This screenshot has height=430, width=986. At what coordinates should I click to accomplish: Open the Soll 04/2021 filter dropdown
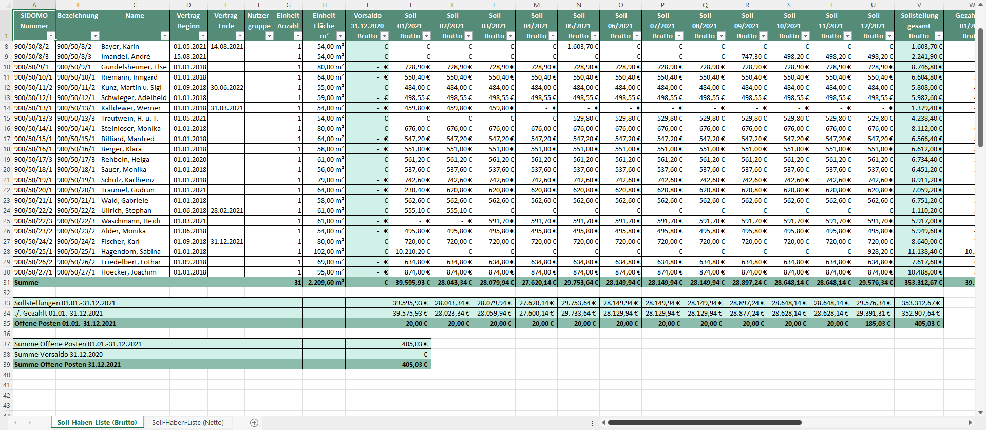[x=553, y=36]
